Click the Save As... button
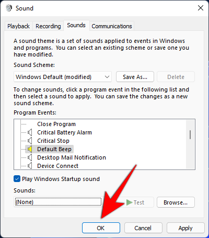The height and width of the screenshot is (238, 209). [x=135, y=77]
